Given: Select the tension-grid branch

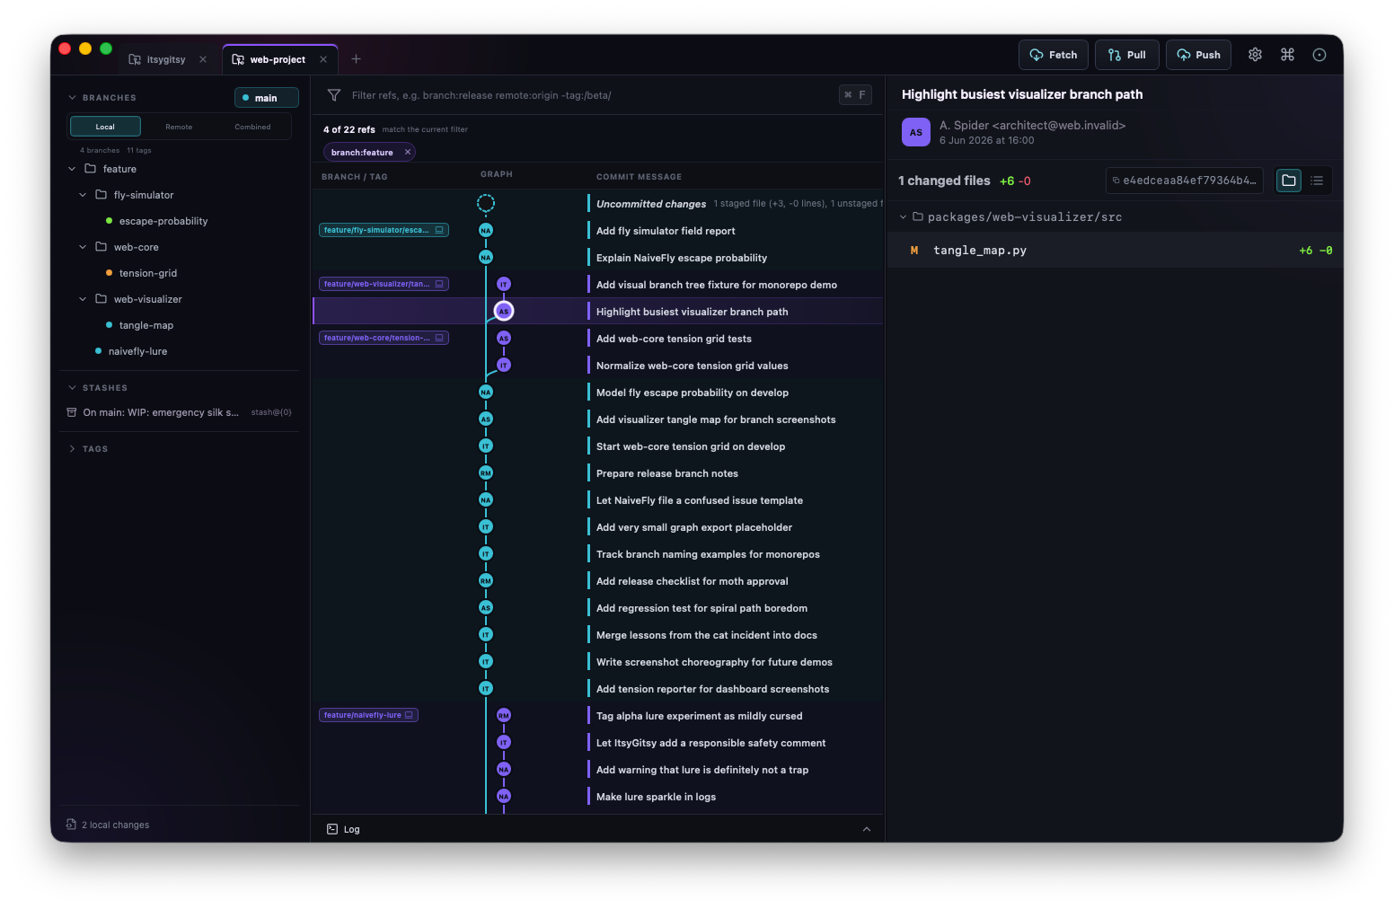Looking at the screenshot, I should [147, 273].
